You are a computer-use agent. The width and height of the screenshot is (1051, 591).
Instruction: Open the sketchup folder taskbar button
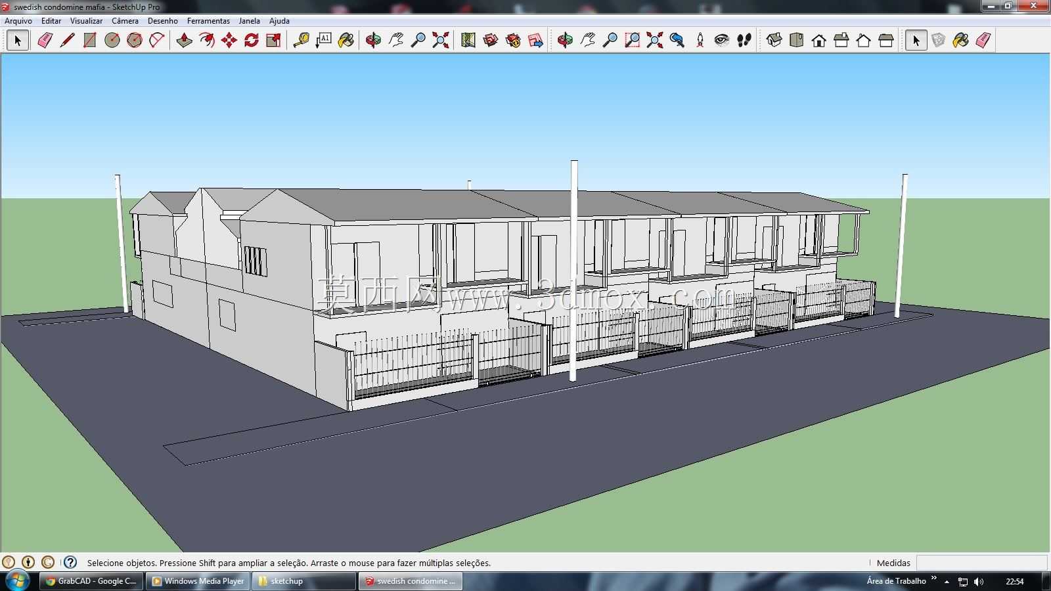click(303, 581)
